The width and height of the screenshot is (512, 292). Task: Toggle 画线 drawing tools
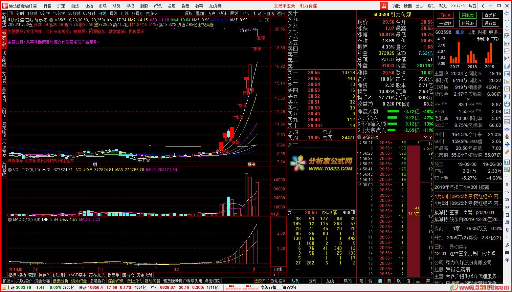pos(234,13)
